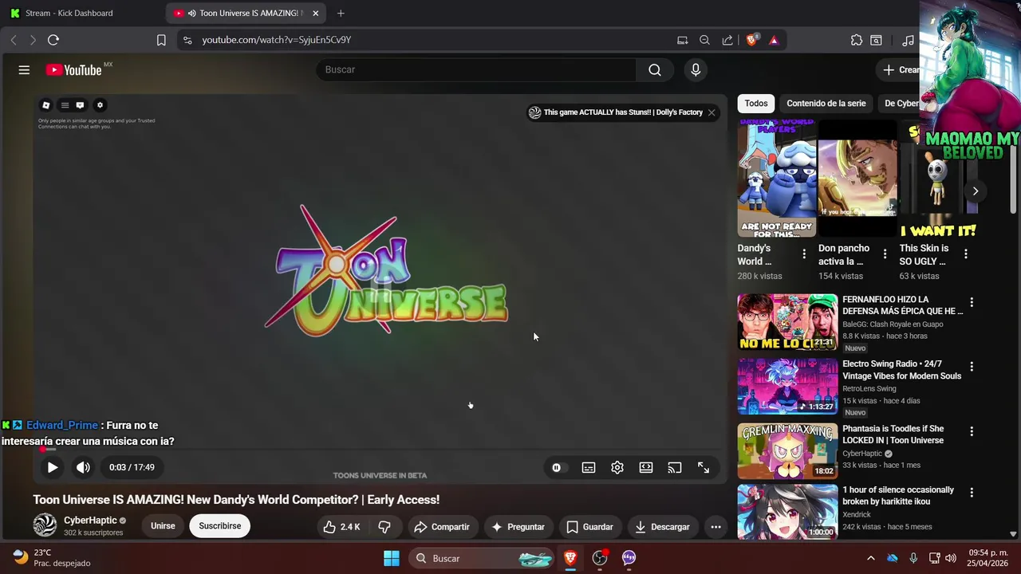The width and height of the screenshot is (1021, 574).
Task: Click the Suscribirse button
Action: [219, 526]
